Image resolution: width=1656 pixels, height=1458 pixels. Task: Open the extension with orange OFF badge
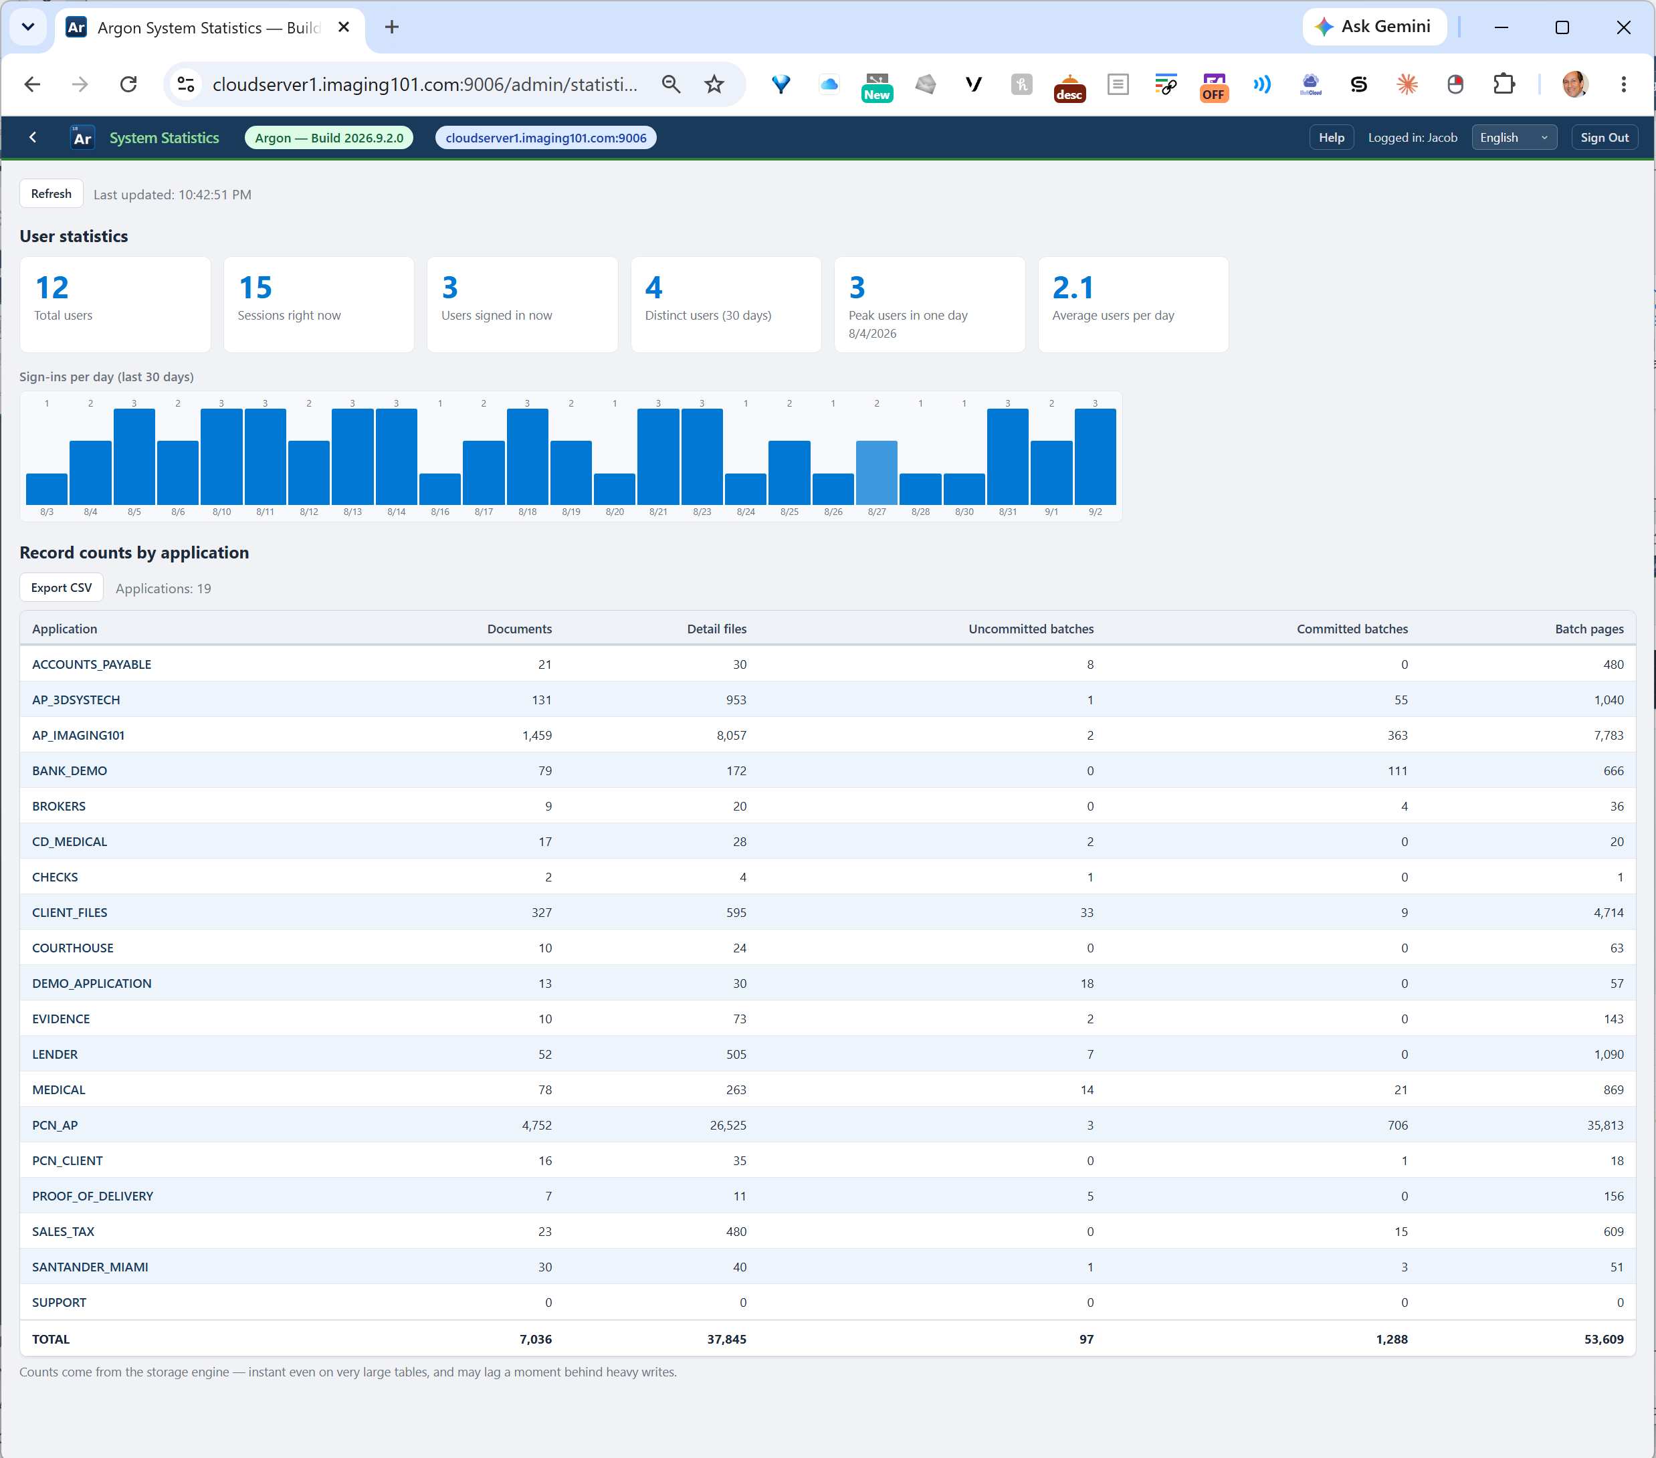(x=1214, y=87)
